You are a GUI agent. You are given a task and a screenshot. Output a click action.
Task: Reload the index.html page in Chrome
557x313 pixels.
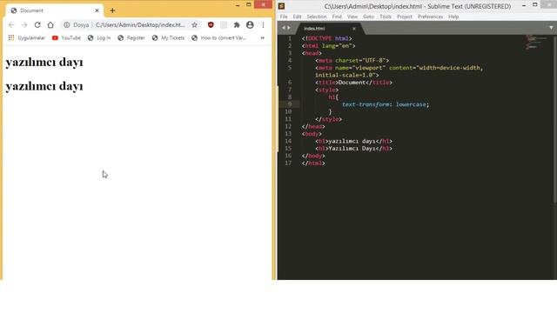coord(37,25)
